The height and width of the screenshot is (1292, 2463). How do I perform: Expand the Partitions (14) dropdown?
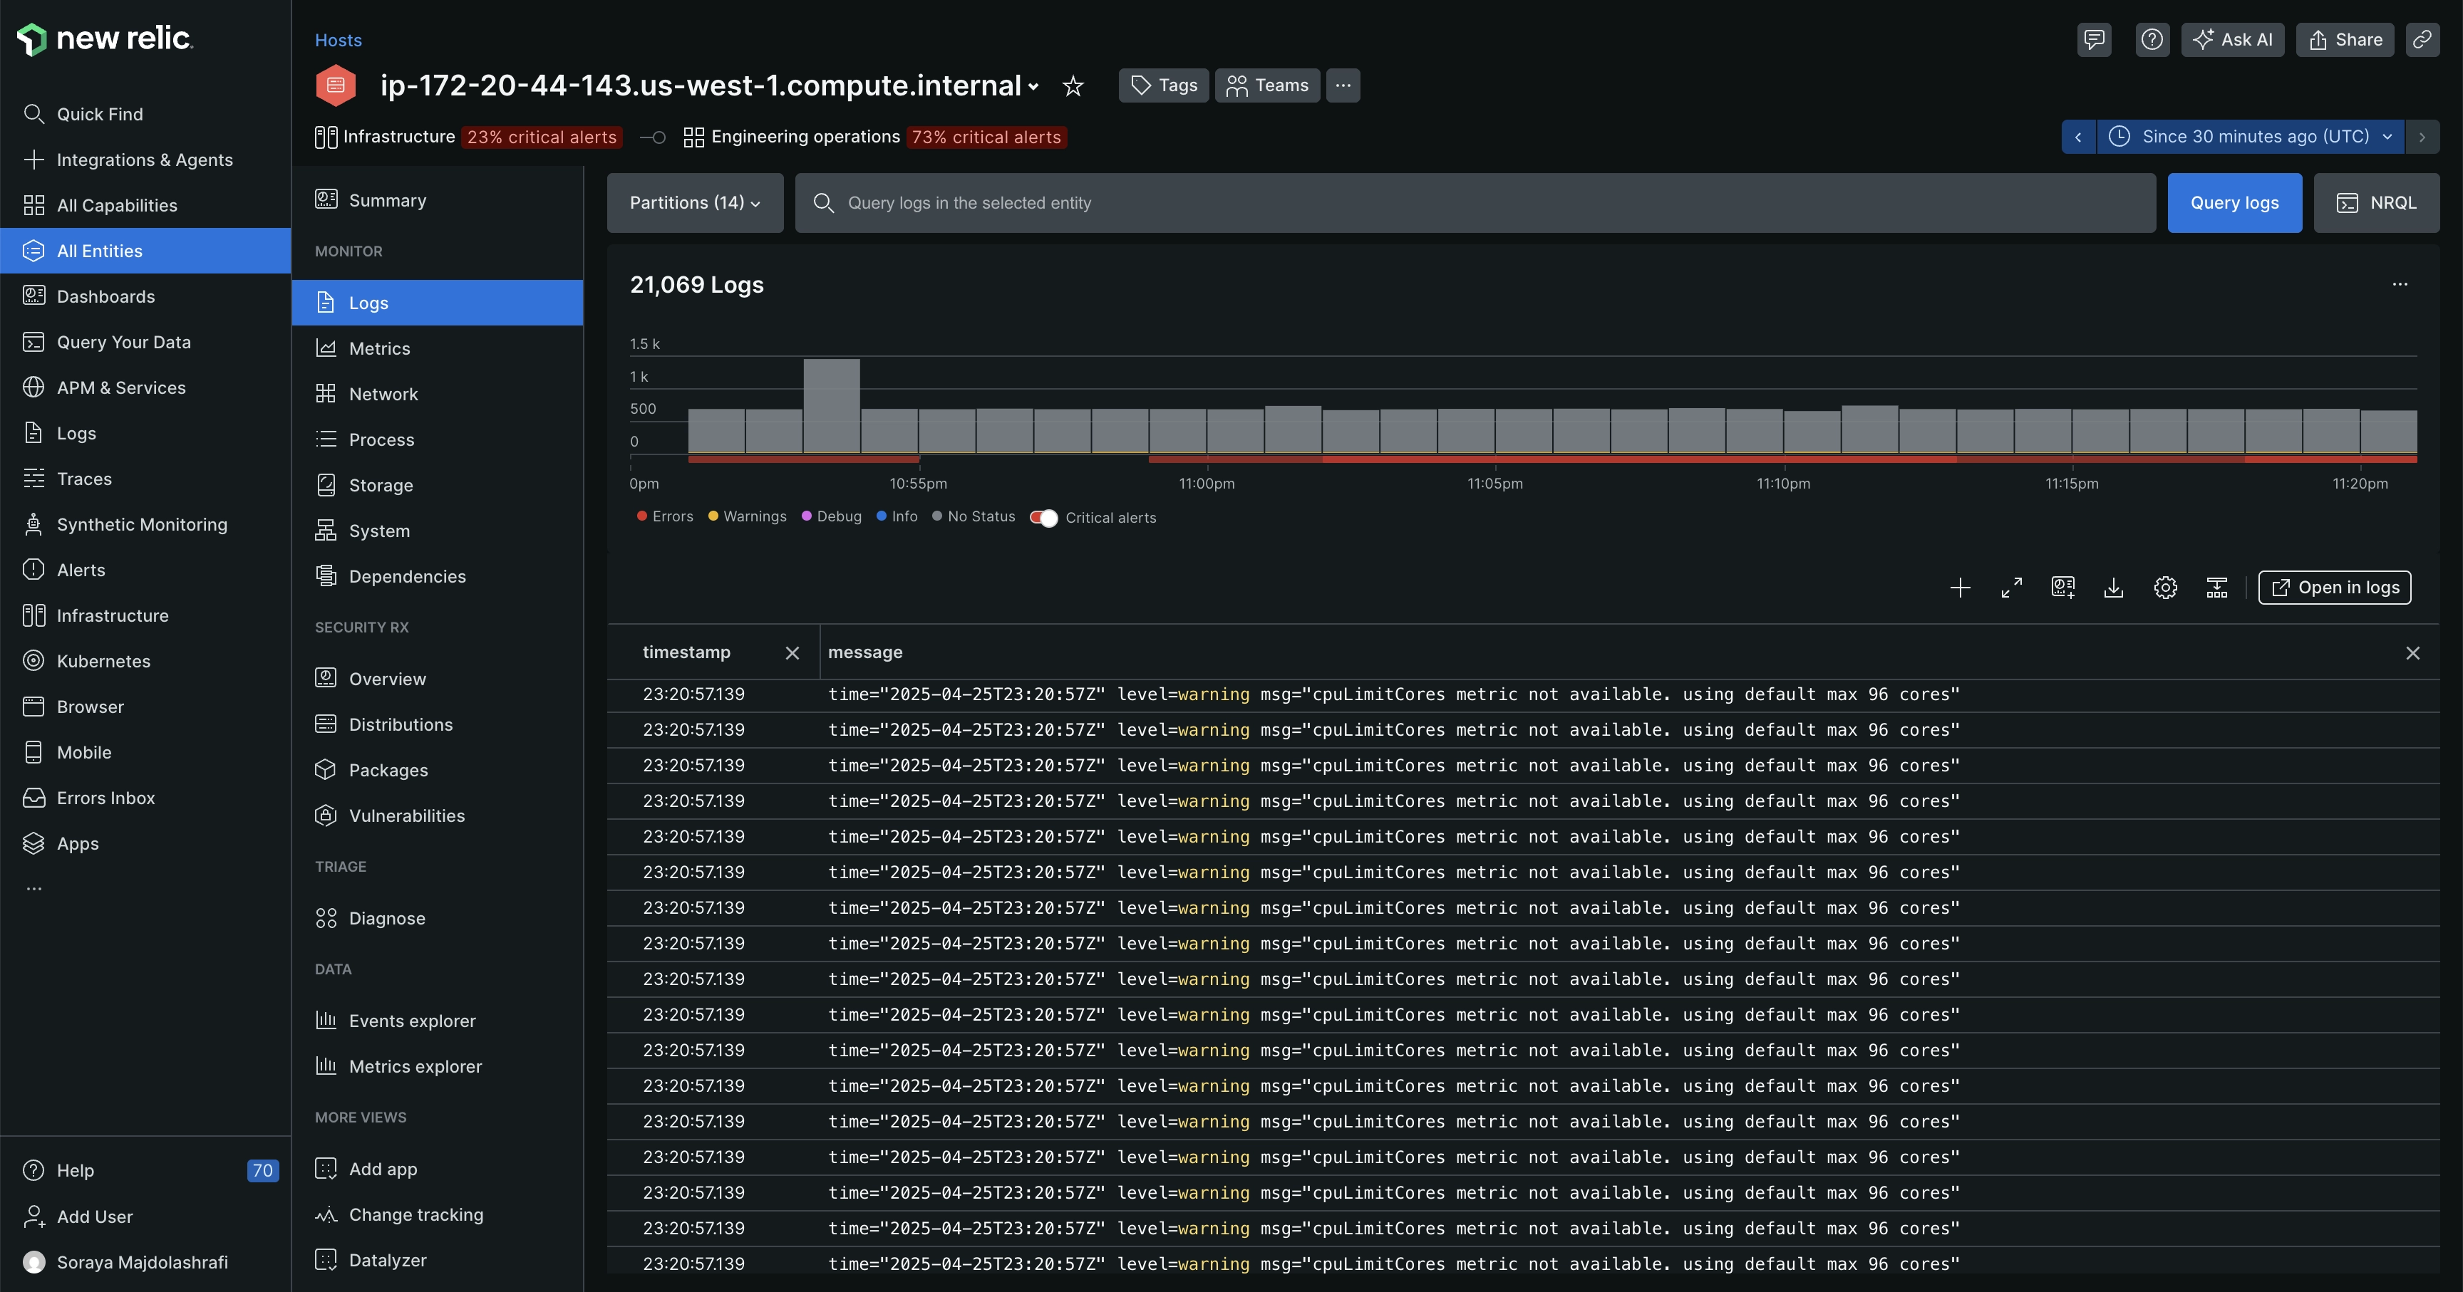tap(694, 202)
